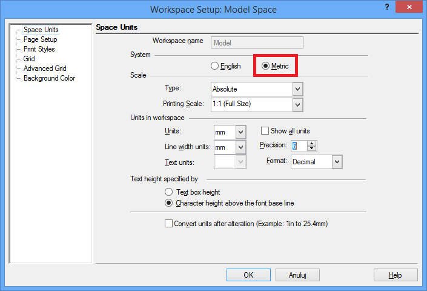Screen dimensions: 427x291
Task: Expand the Units mm dropdown
Action: [240, 132]
